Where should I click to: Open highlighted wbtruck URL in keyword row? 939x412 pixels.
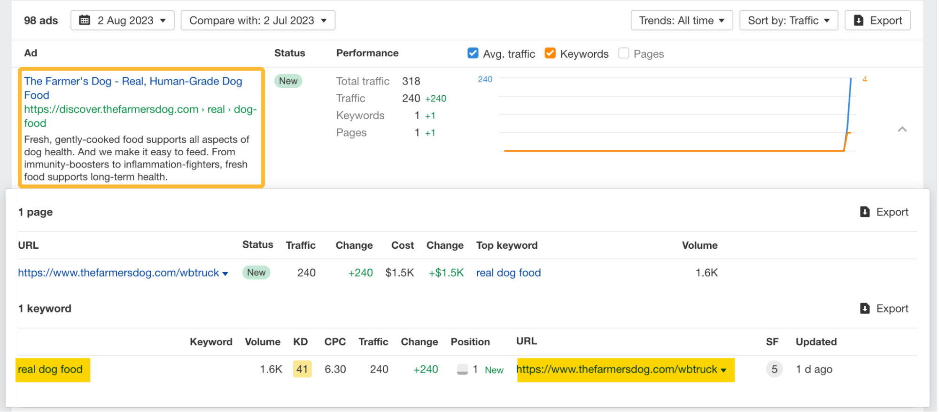(617, 370)
